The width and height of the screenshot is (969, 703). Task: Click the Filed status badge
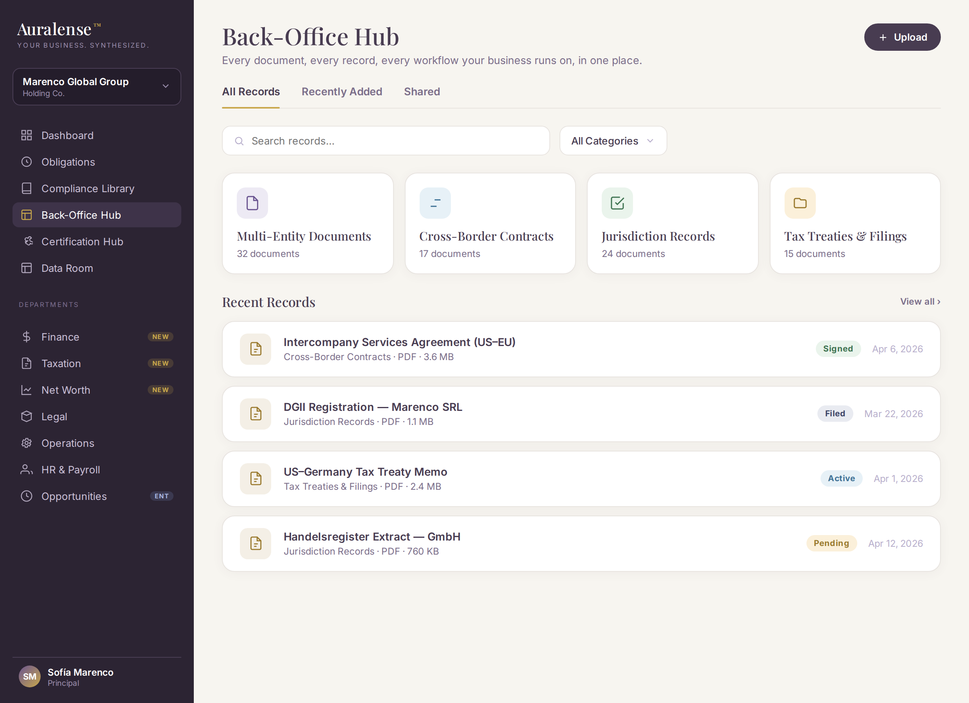[x=835, y=414]
